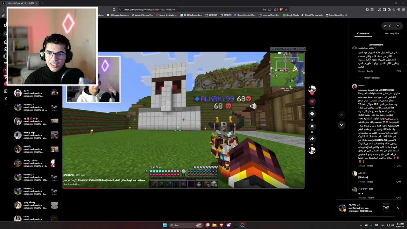Click the phone icon in the top-right pill
The width and height of the screenshot is (407, 229).
390,26
